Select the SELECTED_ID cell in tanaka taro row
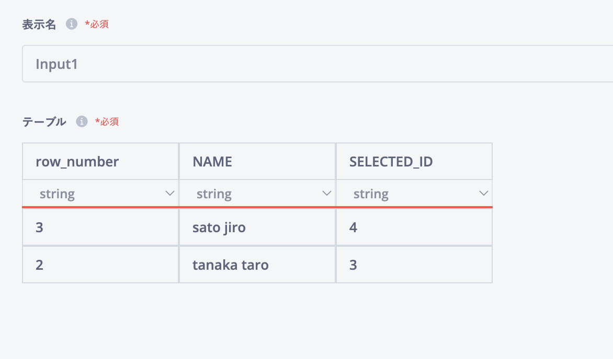613x359 pixels. tap(414, 265)
